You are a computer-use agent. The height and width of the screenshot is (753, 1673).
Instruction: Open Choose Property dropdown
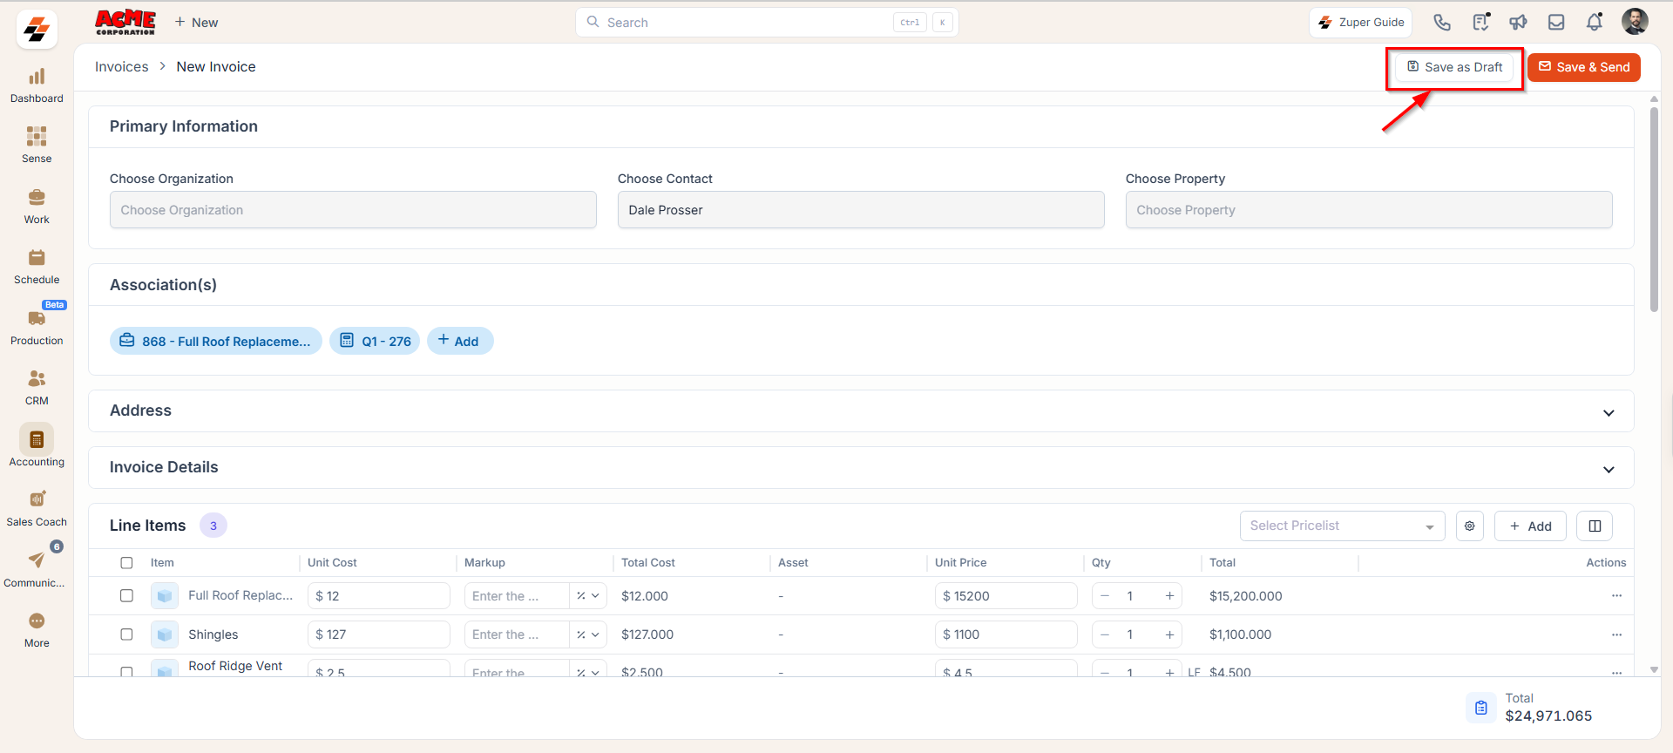tap(1369, 210)
